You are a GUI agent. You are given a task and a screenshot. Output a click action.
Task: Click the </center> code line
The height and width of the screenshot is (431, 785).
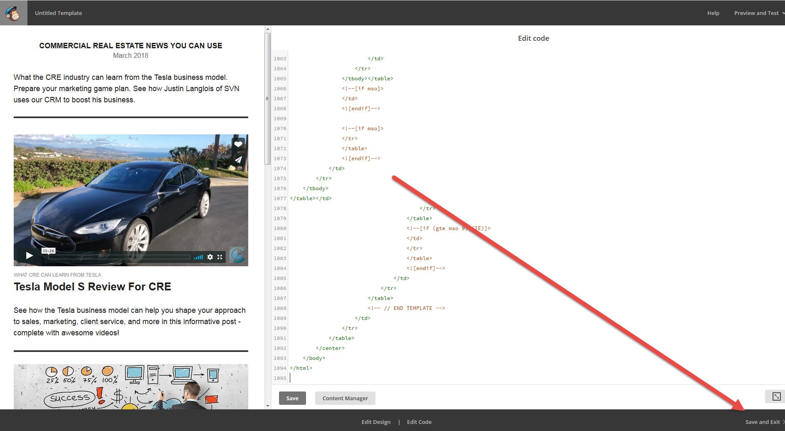click(x=330, y=348)
